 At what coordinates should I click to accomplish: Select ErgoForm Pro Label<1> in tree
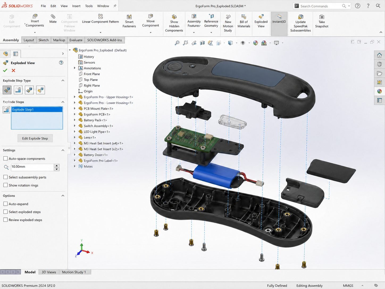click(101, 161)
